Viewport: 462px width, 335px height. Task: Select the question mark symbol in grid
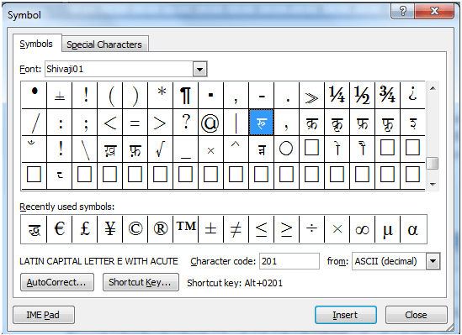pos(185,123)
